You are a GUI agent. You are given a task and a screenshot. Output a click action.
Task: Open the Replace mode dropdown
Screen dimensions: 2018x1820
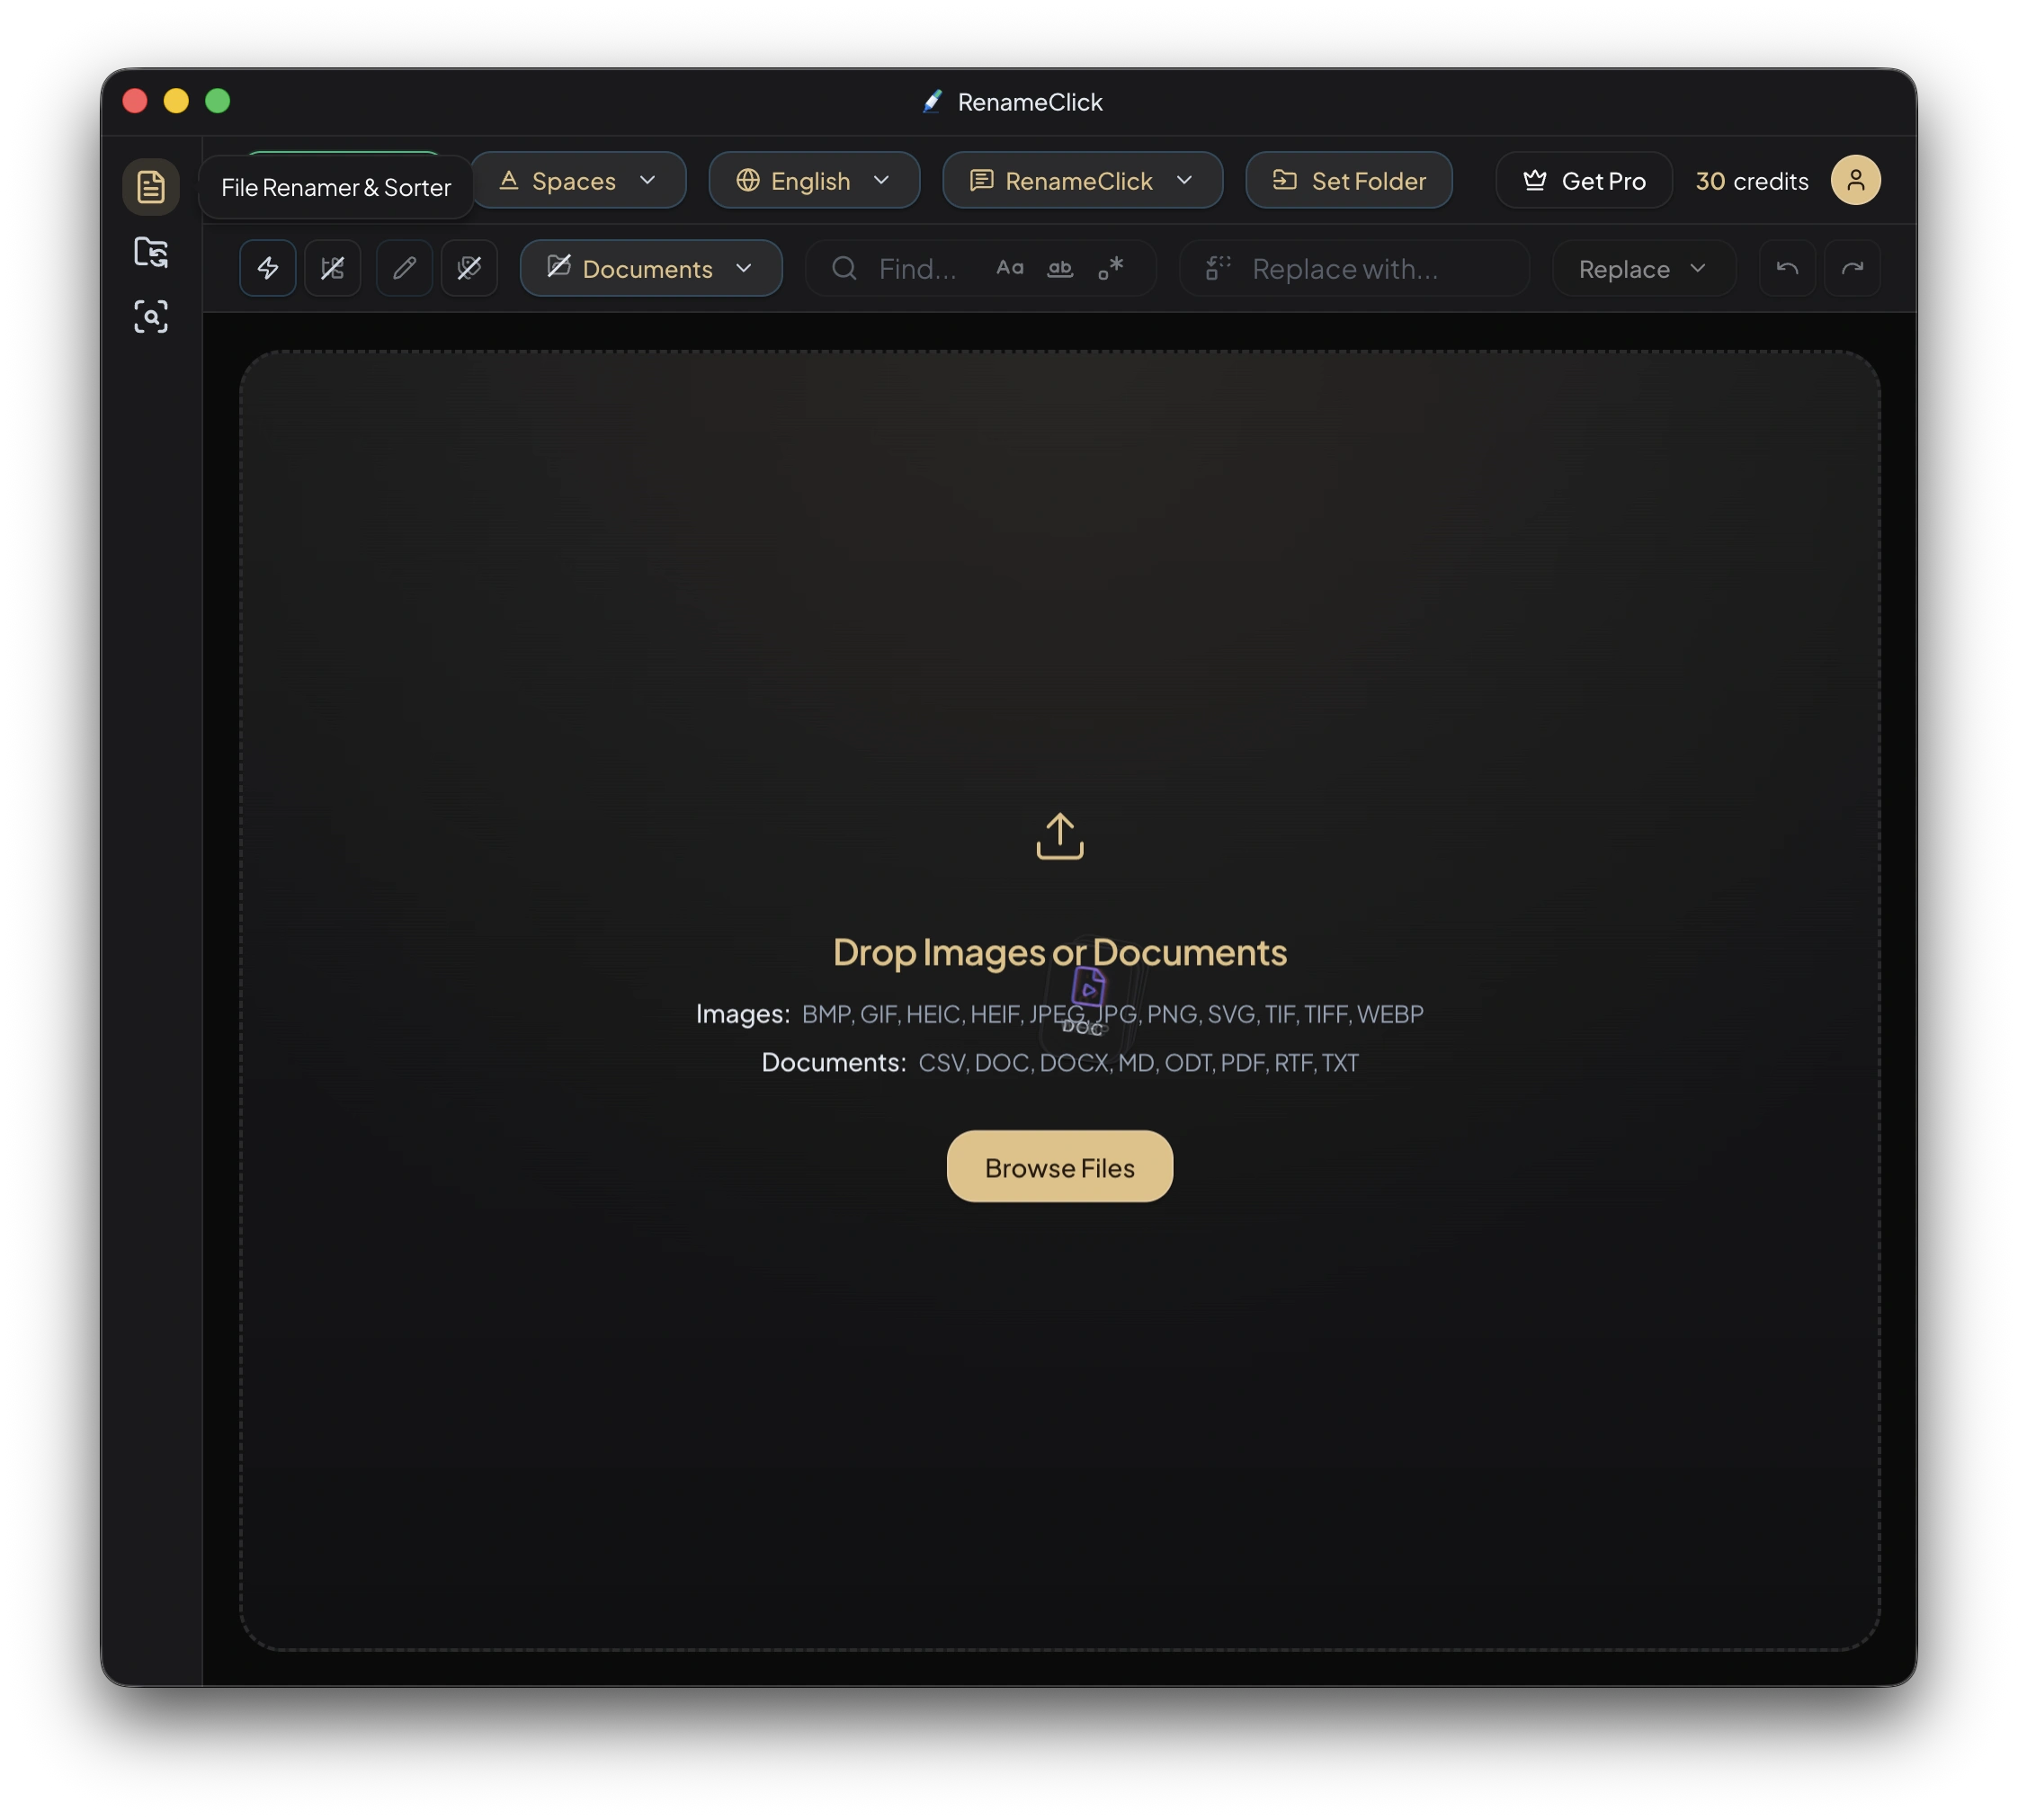click(x=1643, y=269)
